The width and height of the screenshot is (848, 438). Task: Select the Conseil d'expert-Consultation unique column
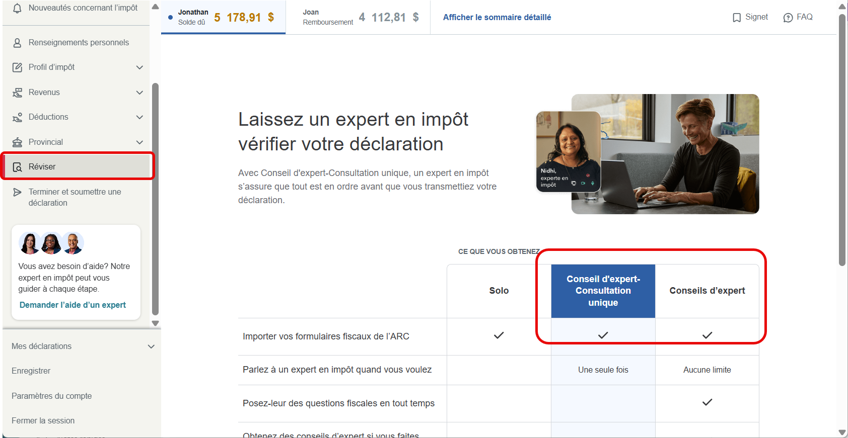pyautogui.click(x=603, y=291)
